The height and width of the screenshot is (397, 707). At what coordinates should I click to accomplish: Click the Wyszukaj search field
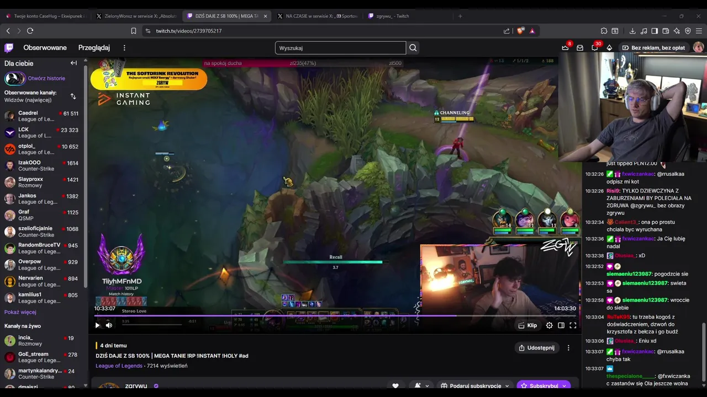(340, 48)
